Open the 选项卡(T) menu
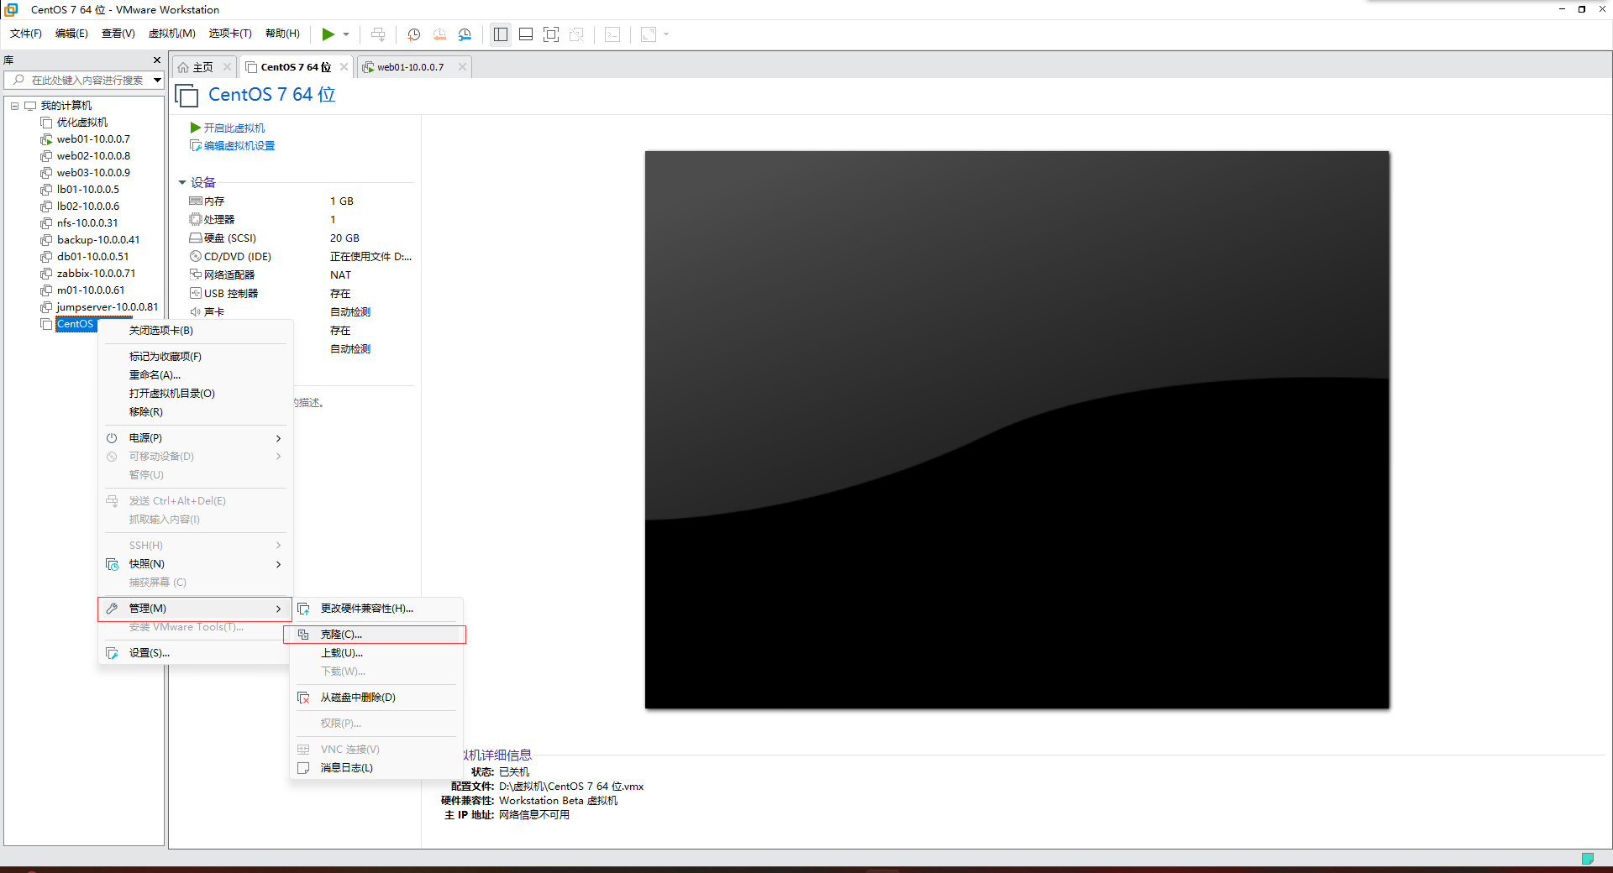Screen dimensions: 1613x873 pyautogui.click(x=230, y=34)
